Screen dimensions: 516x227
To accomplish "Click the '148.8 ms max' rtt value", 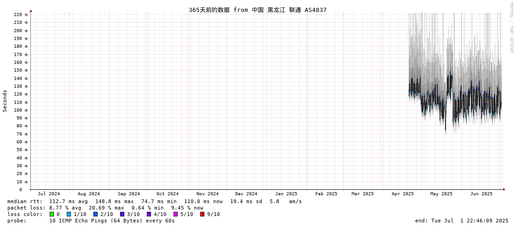I will pyautogui.click(x=115, y=201).
